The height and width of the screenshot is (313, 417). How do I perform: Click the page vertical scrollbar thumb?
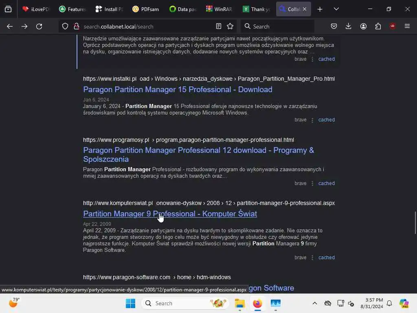415,223
